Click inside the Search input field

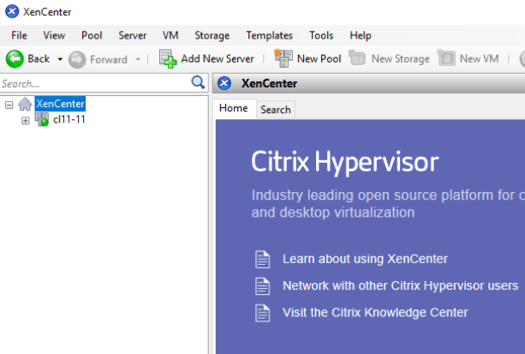tap(95, 83)
